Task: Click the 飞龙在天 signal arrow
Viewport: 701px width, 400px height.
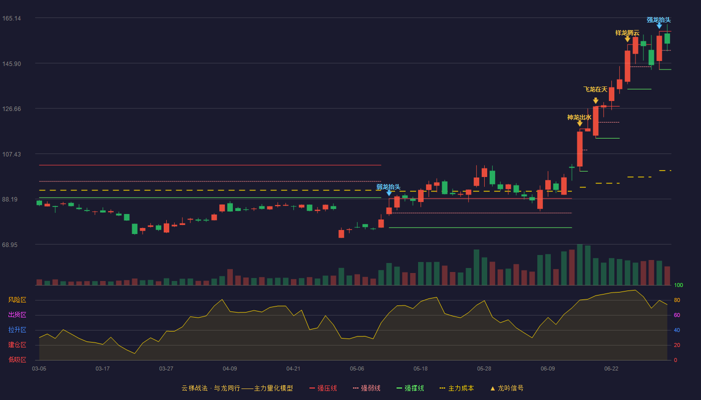Action: [595, 100]
